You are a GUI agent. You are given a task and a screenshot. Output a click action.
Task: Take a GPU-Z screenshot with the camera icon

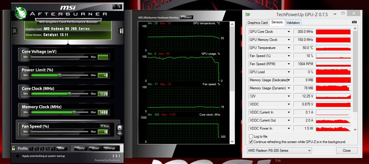pyautogui.click(x=354, y=22)
